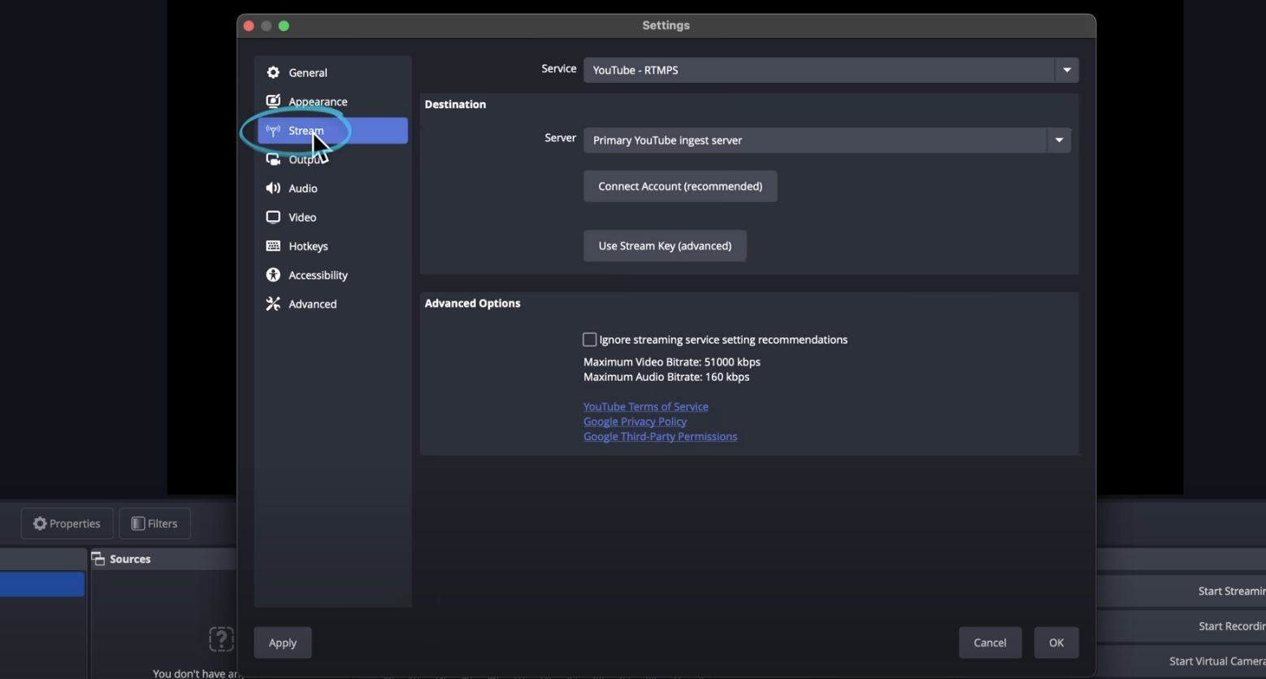Enable Ignore streaming service setting recommendations checkbox
The width and height of the screenshot is (1266, 679).
(590, 339)
